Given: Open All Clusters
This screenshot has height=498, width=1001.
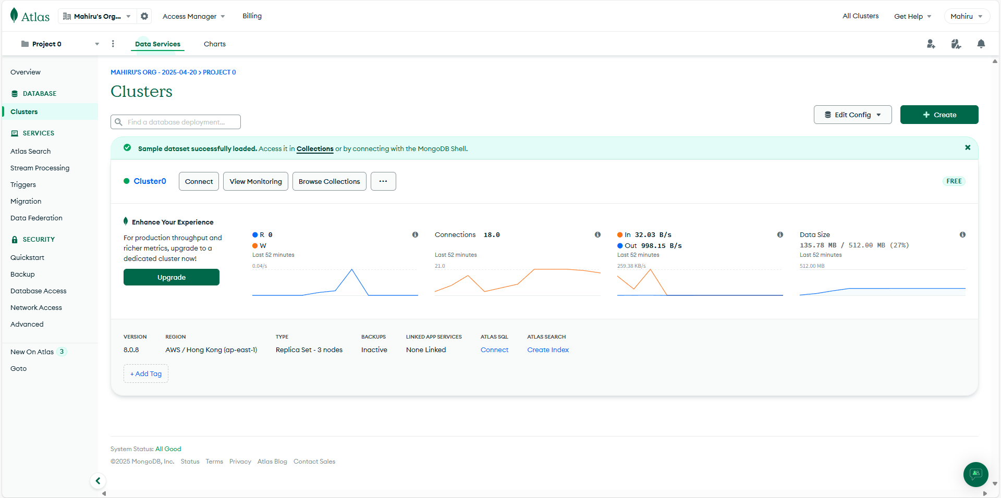Looking at the screenshot, I should [860, 16].
